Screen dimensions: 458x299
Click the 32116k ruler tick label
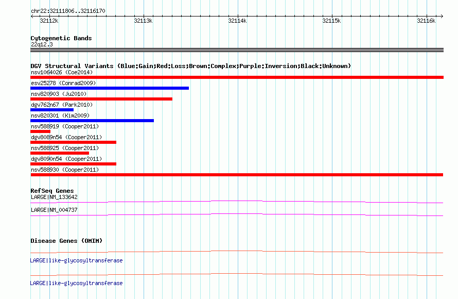[x=426, y=21]
